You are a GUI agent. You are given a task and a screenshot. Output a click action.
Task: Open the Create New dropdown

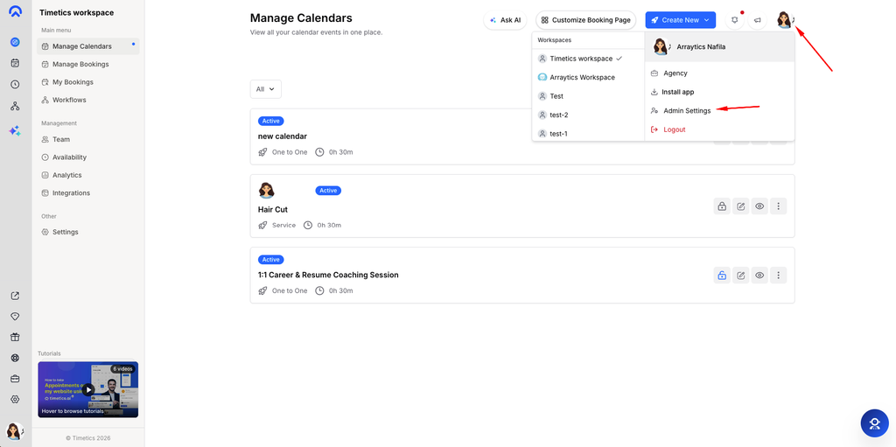coord(681,20)
